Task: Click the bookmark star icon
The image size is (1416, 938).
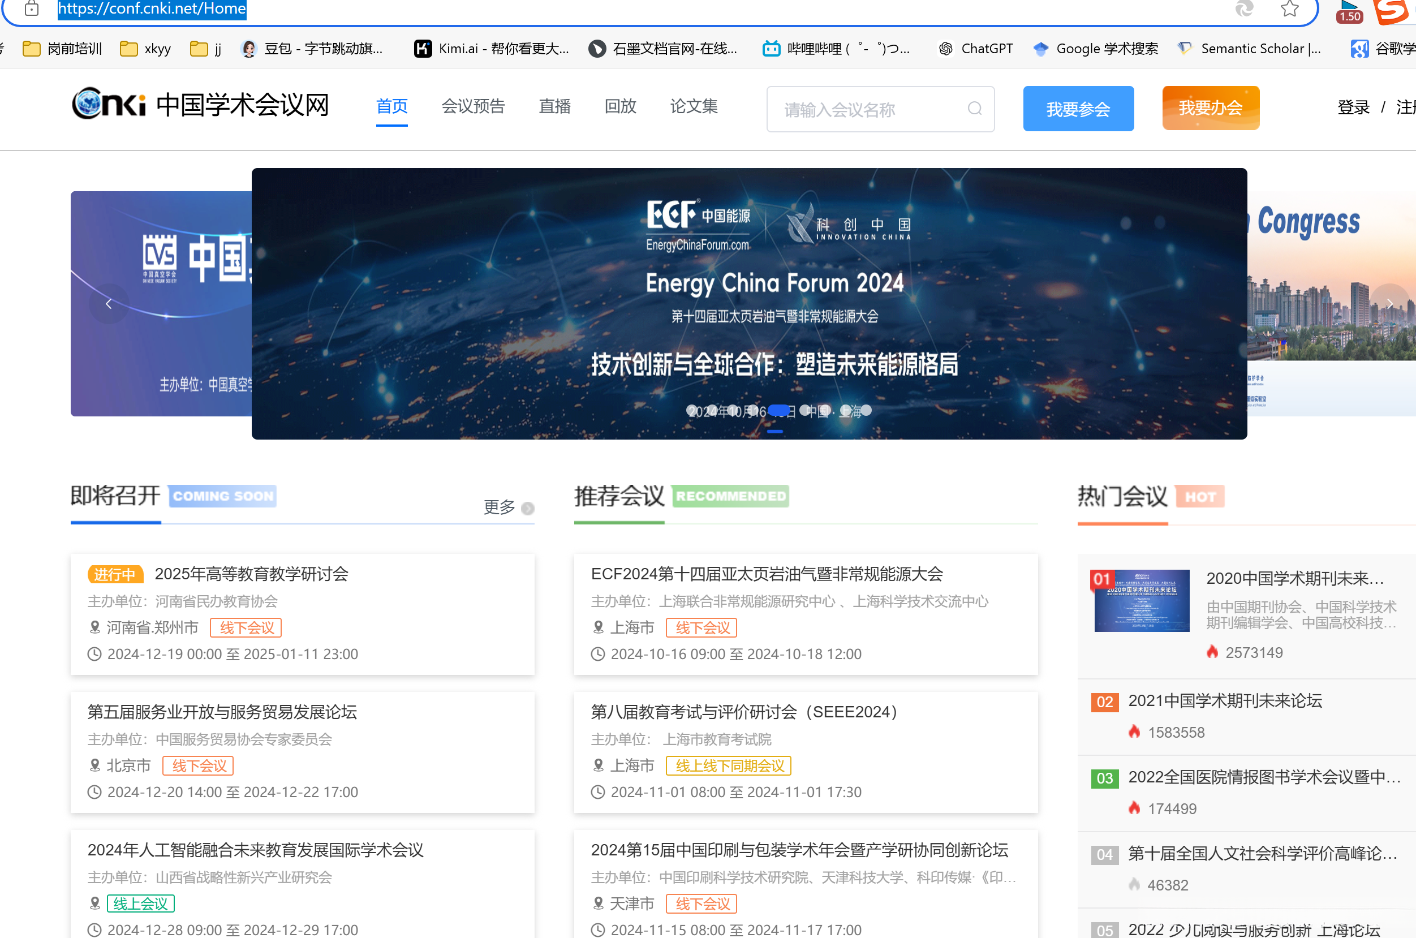Action: (x=1289, y=9)
